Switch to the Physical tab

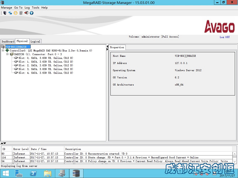click(x=22, y=41)
